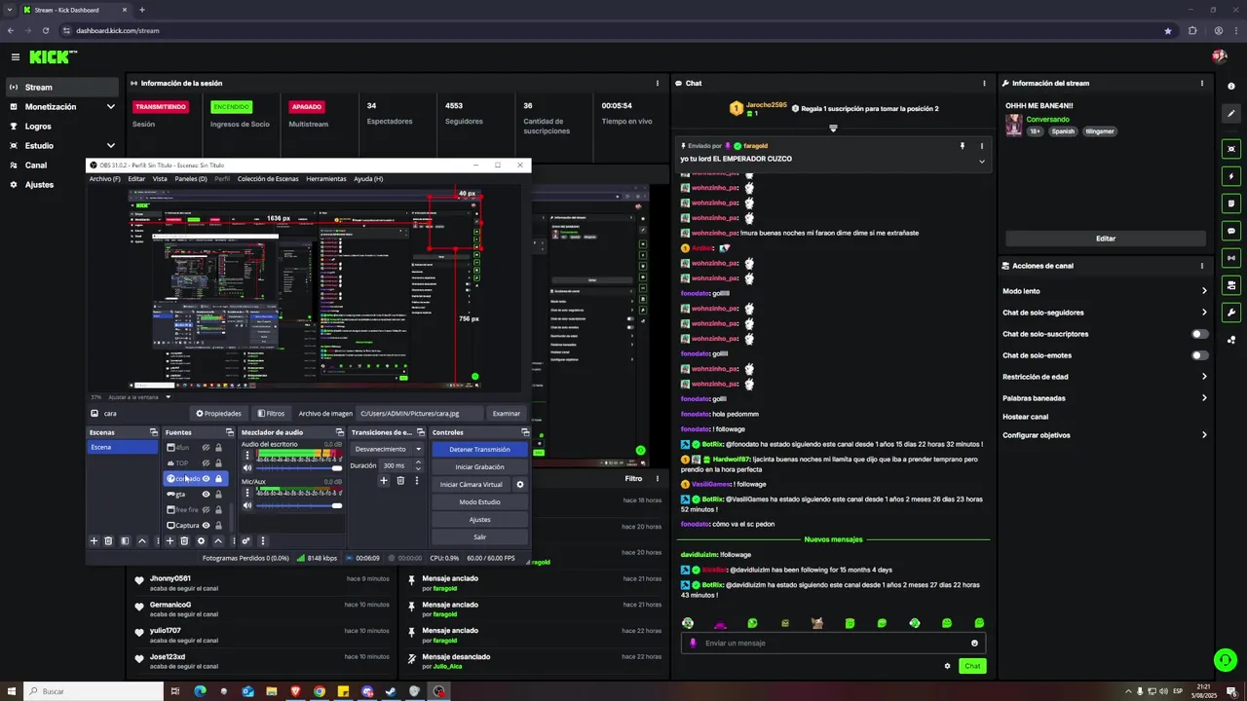
Task: Launch Steam from the Windows taskbar
Action: click(x=392, y=691)
